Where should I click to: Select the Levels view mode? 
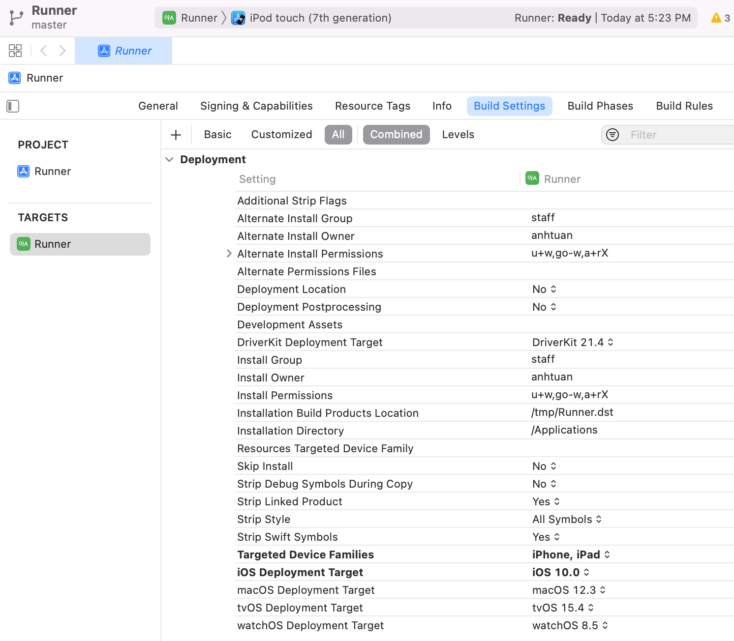[x=458, y=135]
